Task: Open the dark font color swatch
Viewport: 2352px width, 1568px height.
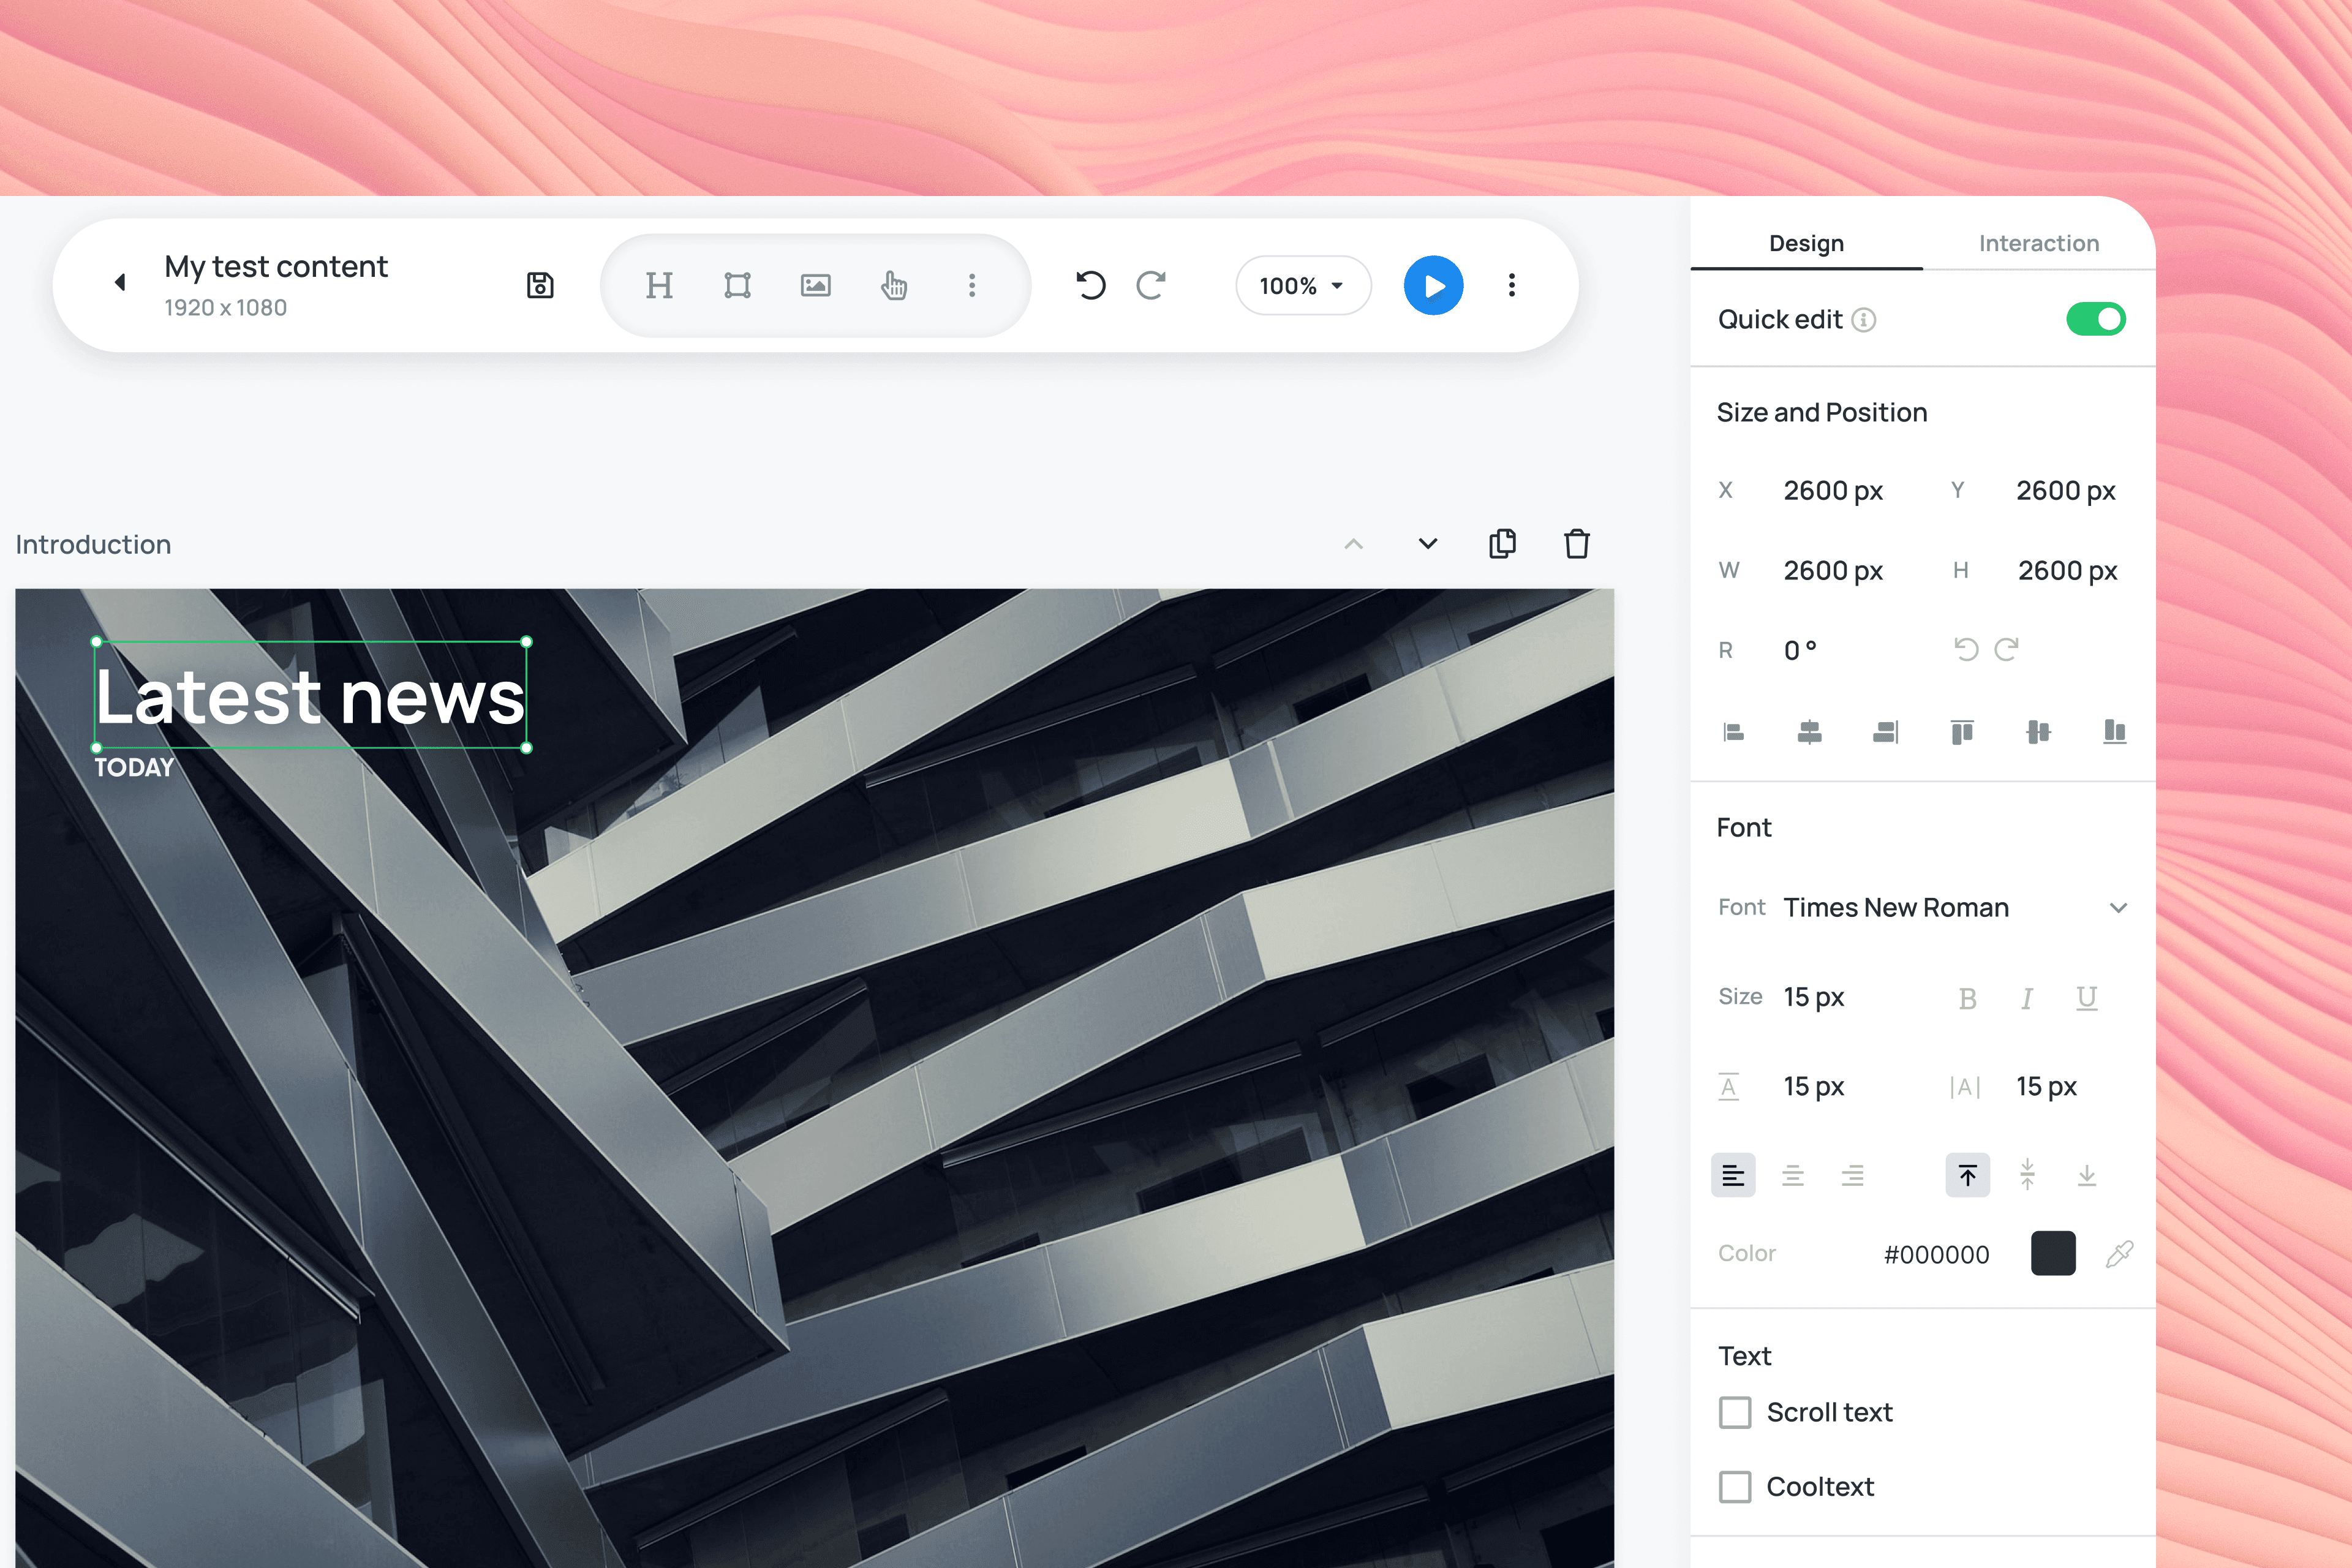Action: (2052, 1254)
